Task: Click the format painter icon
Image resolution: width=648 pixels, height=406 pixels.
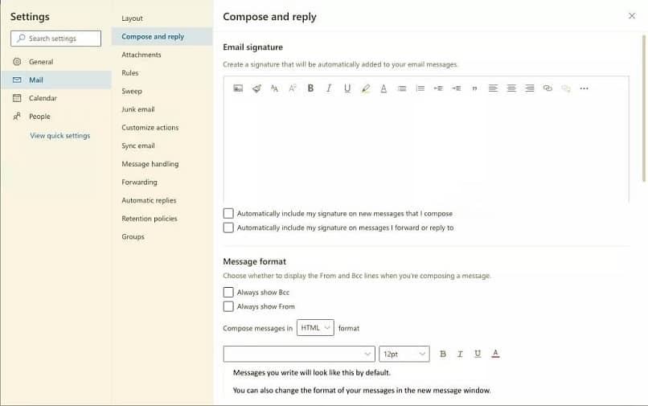Action: (256, 88)
